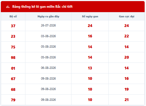Screen dimensions: 146x106
Task: Click Số ngày gan value 14 for row 98
Action: (90, 57)
